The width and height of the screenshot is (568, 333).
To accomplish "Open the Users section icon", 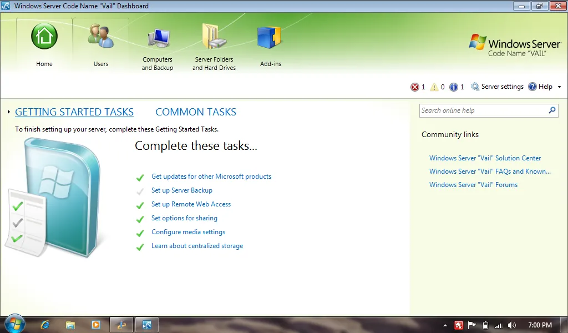I will [101, 36].
